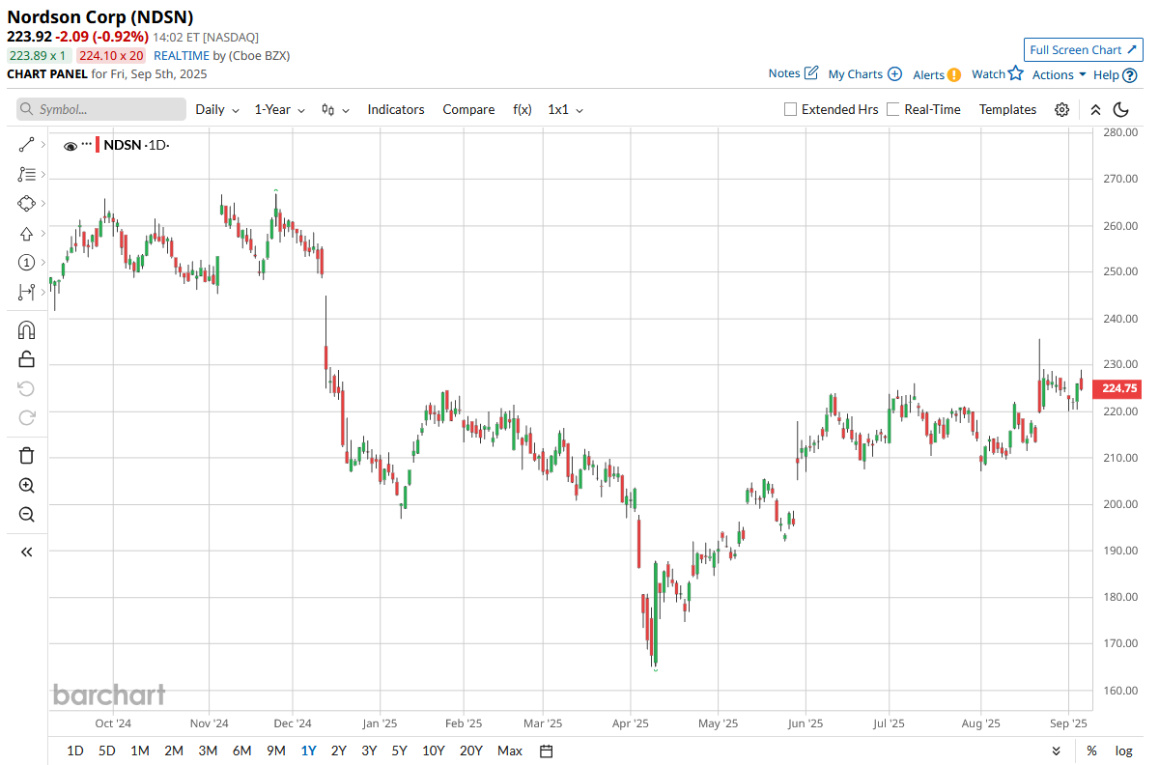
Task: Select the 20Y time range
Action: pos(471,751)
